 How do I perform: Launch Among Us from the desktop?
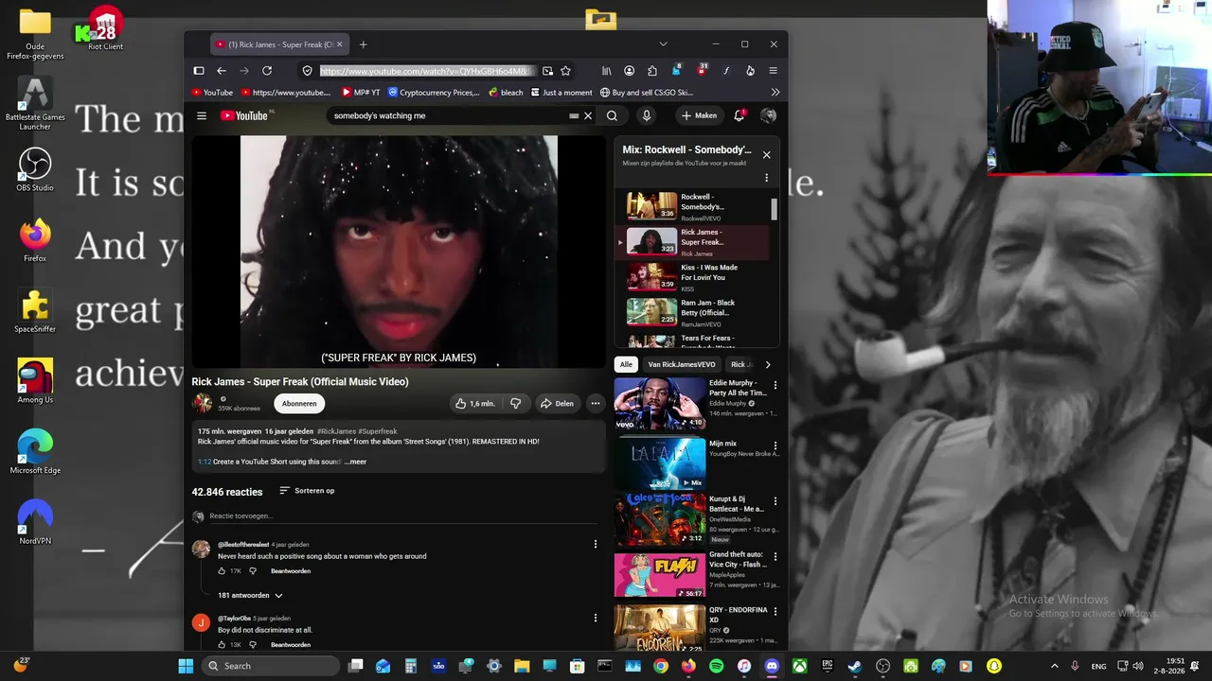click(35, 381)
